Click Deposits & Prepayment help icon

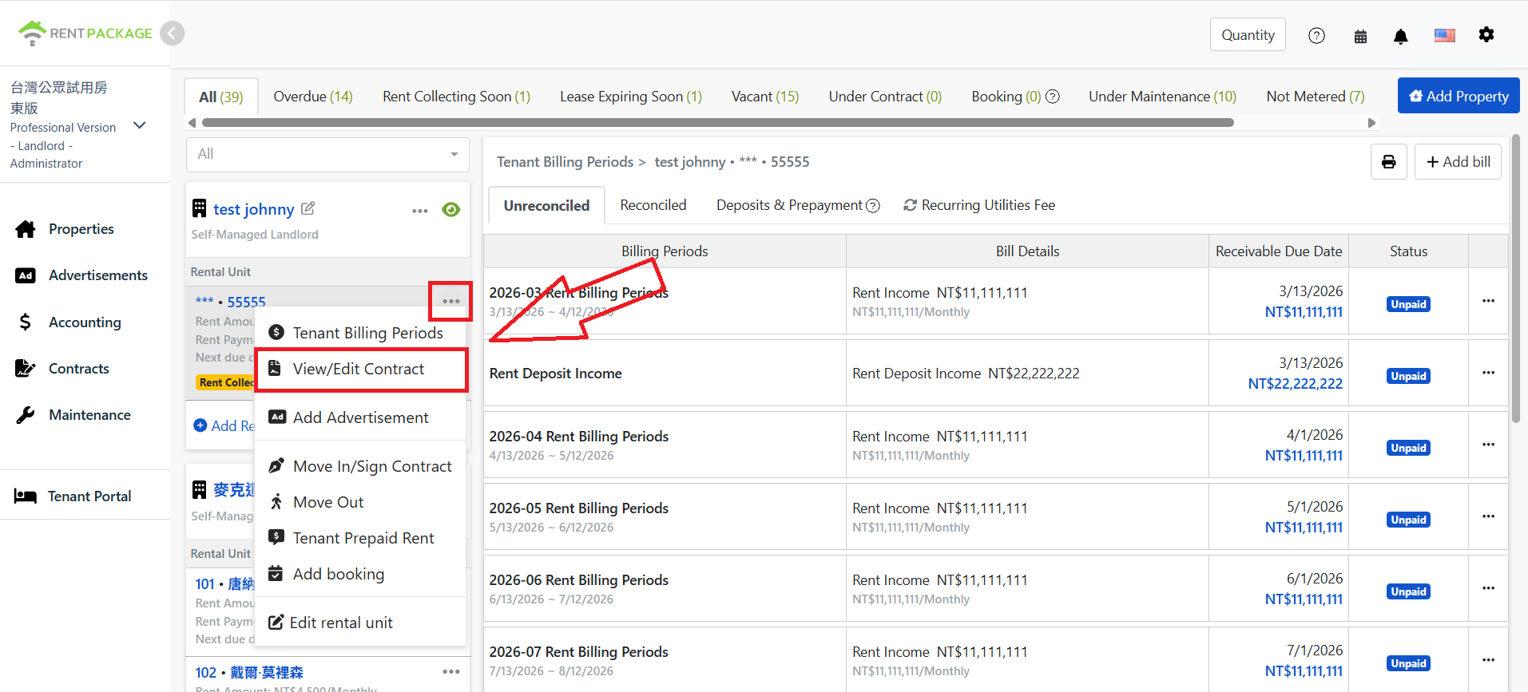[873, 206]
